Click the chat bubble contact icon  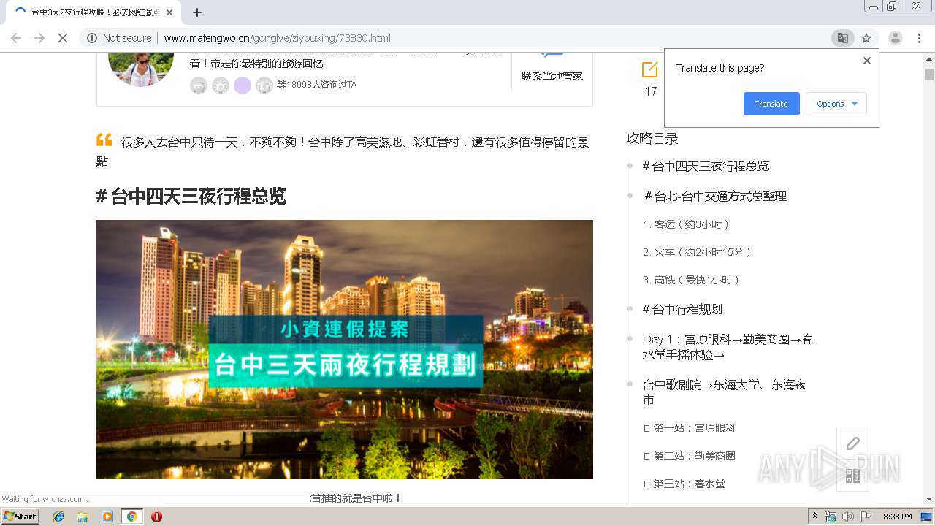[552, 55]
